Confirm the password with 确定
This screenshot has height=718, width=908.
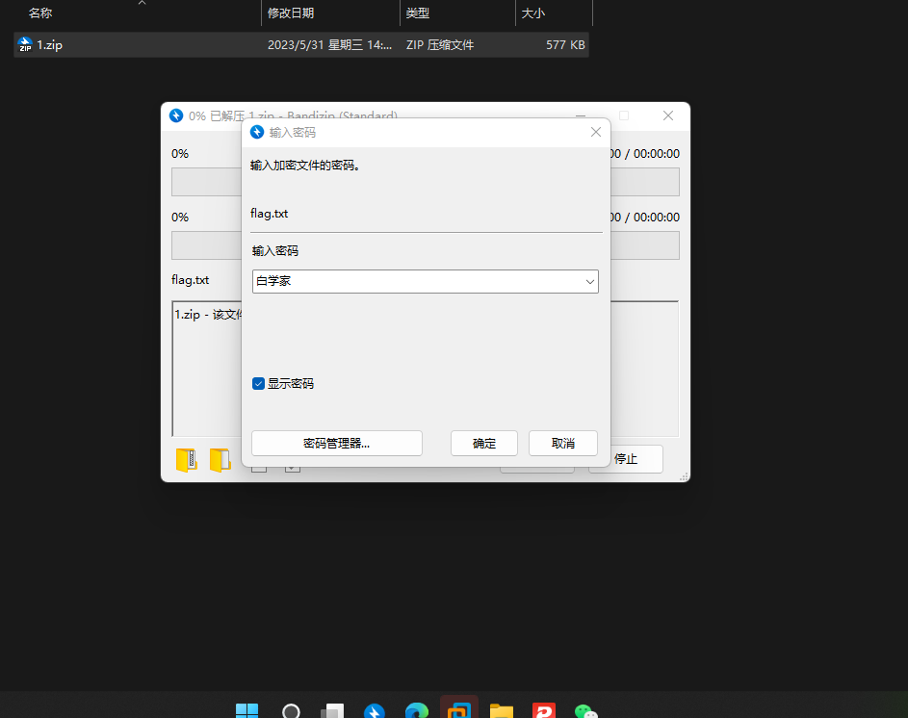coord(484,444)
